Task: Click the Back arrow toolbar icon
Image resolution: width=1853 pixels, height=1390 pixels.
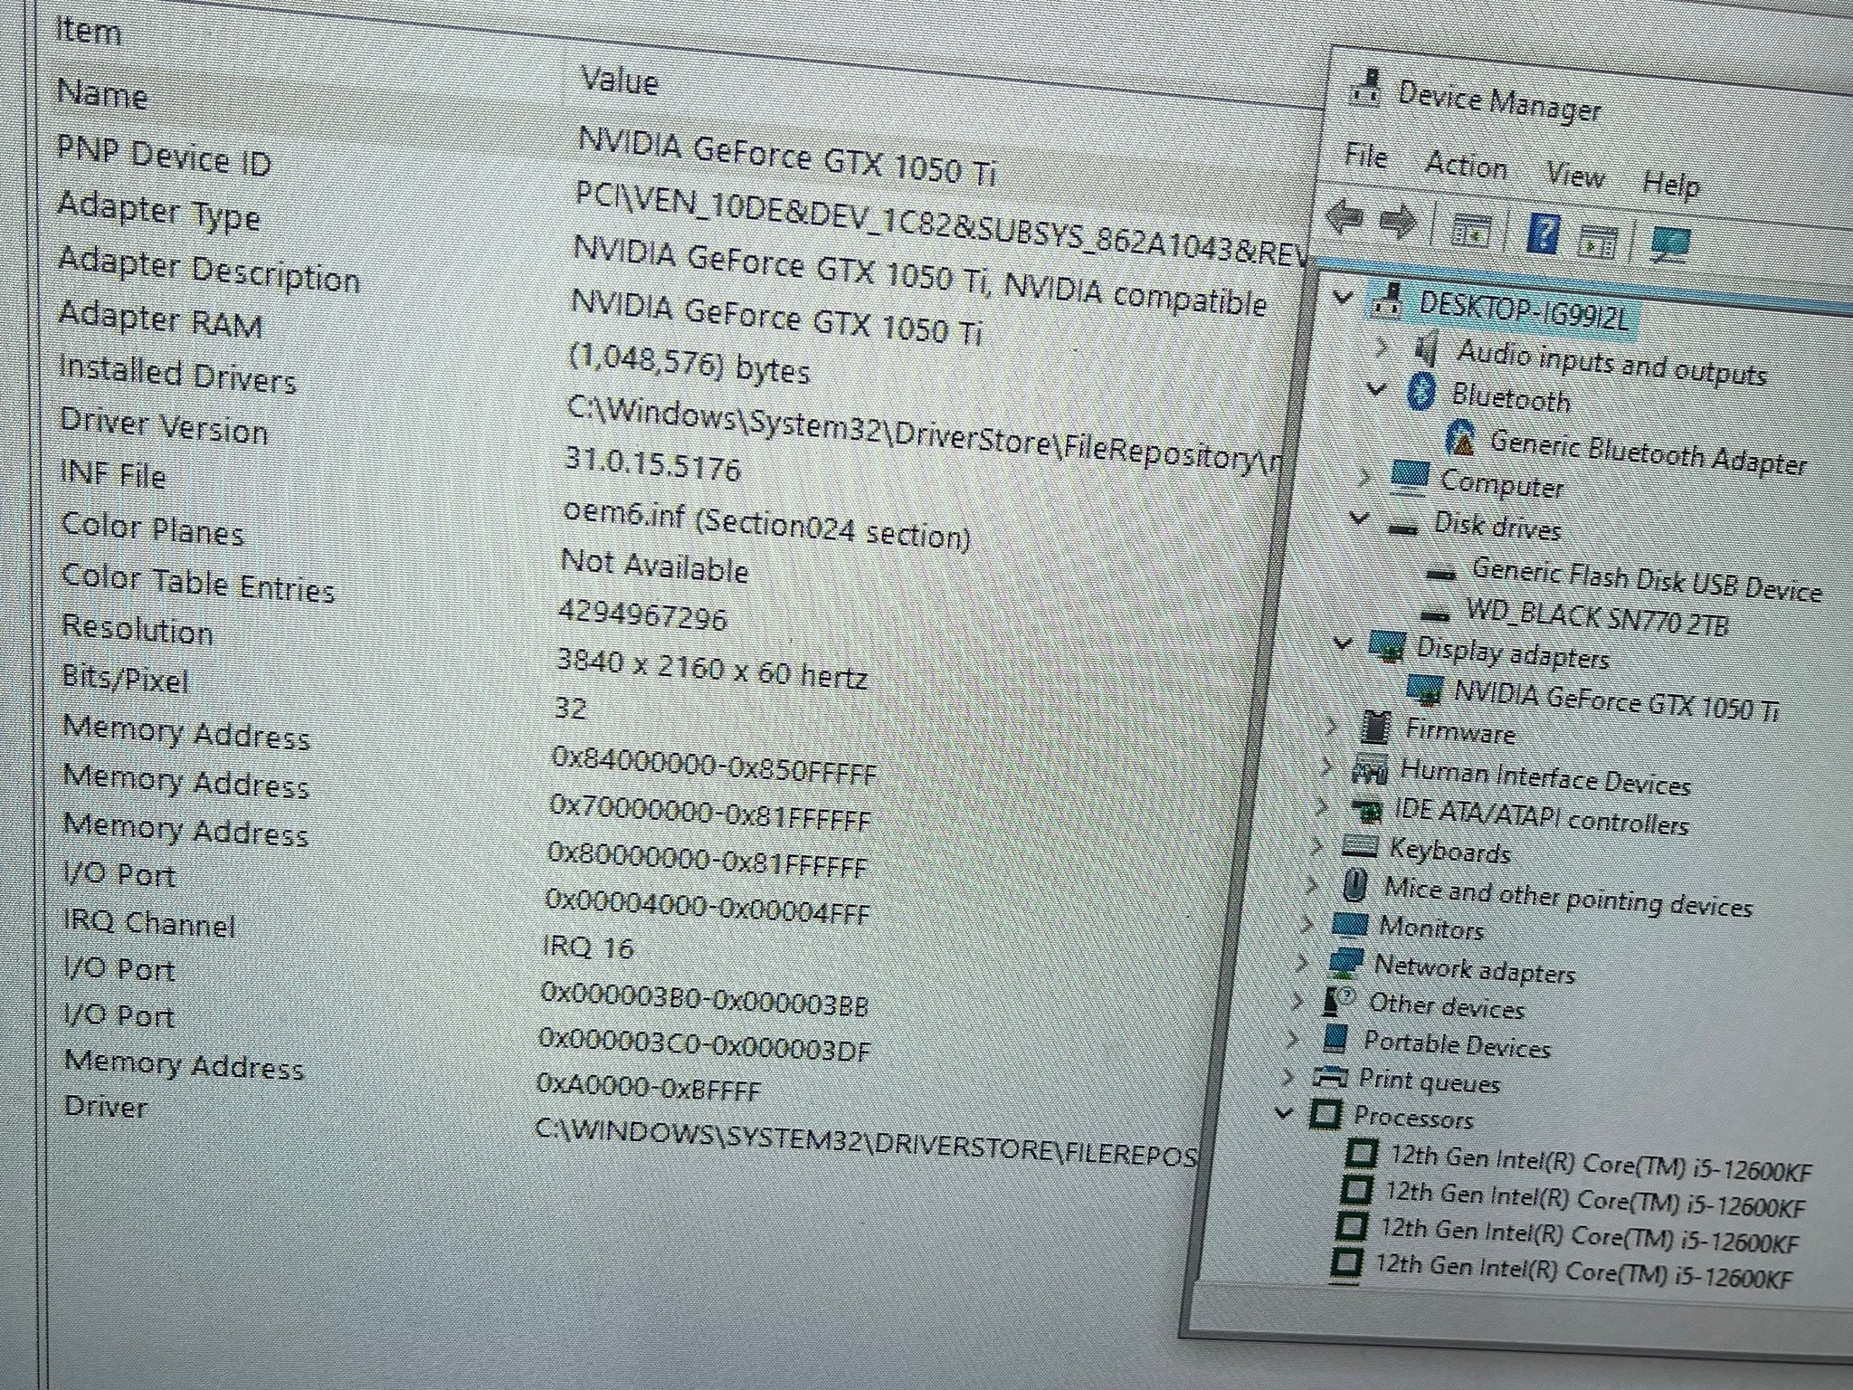Action: [x=1344, y=217]
